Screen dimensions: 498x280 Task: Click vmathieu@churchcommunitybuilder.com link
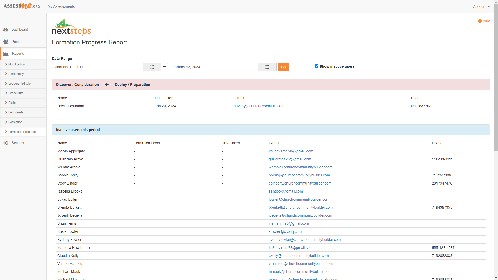(x=302, y=264)
